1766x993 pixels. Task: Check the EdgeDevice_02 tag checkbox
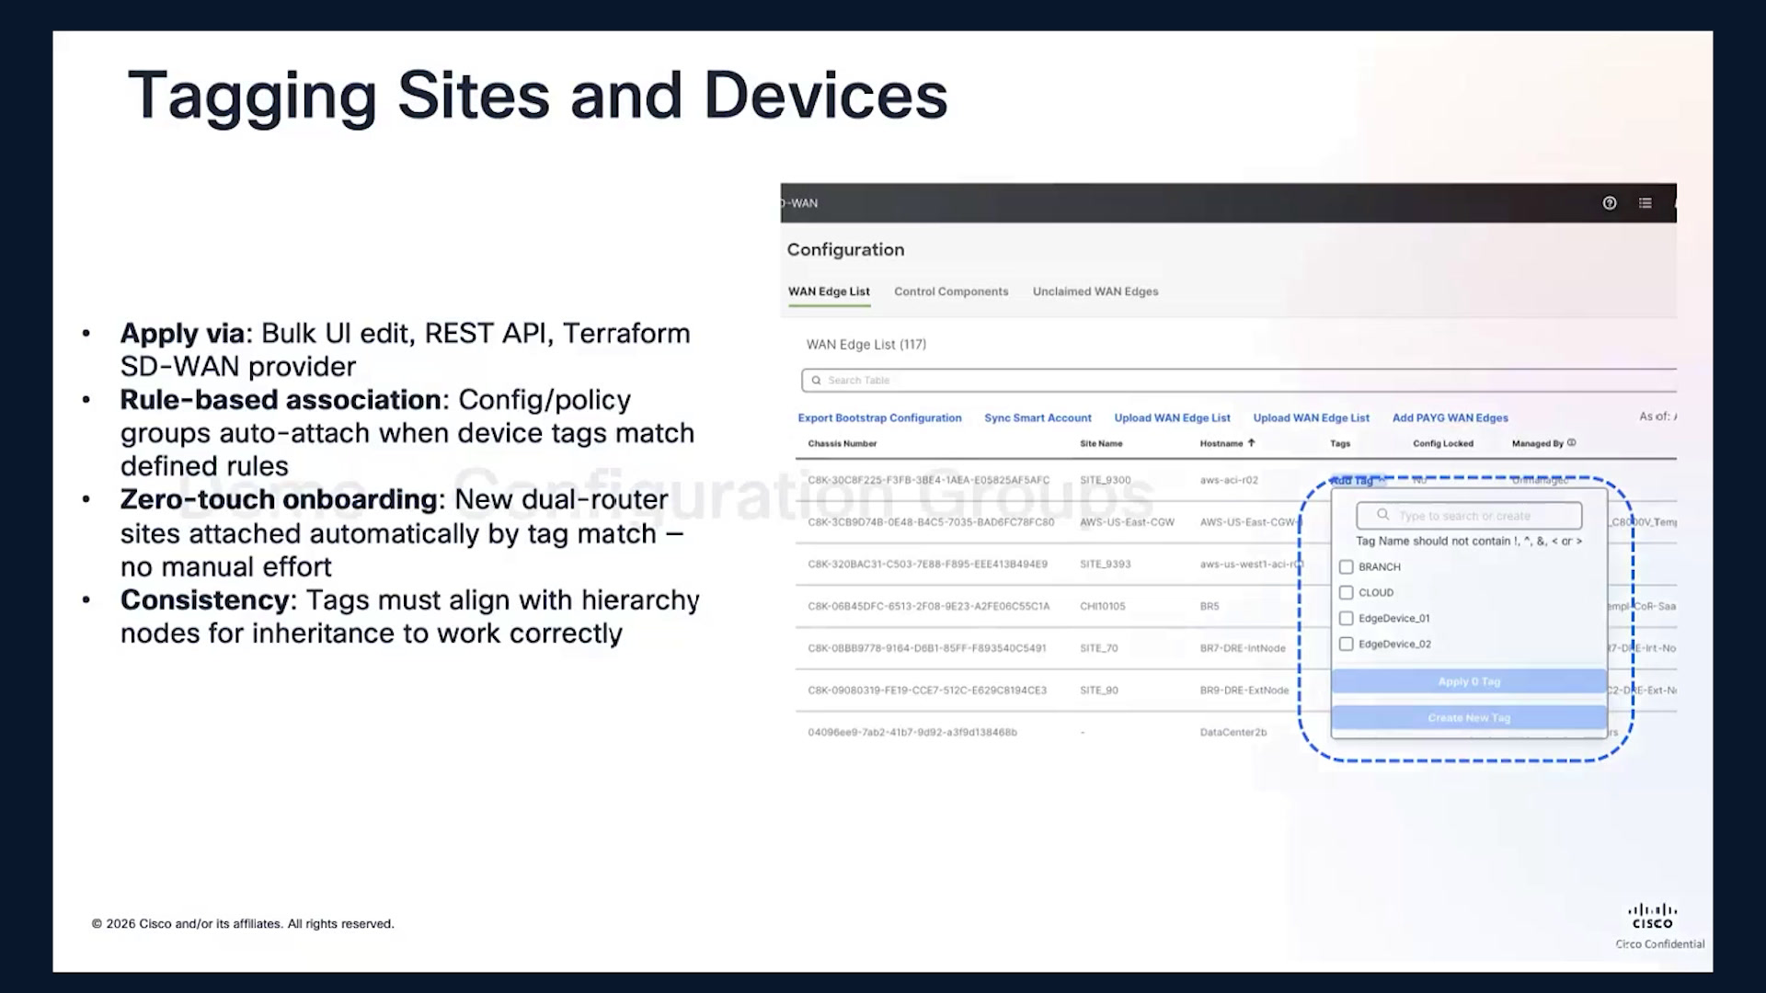[x=1347, y=645]
